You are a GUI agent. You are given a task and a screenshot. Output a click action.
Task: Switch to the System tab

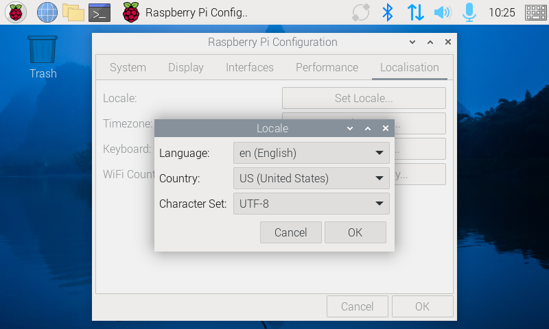tap(128, 67)
